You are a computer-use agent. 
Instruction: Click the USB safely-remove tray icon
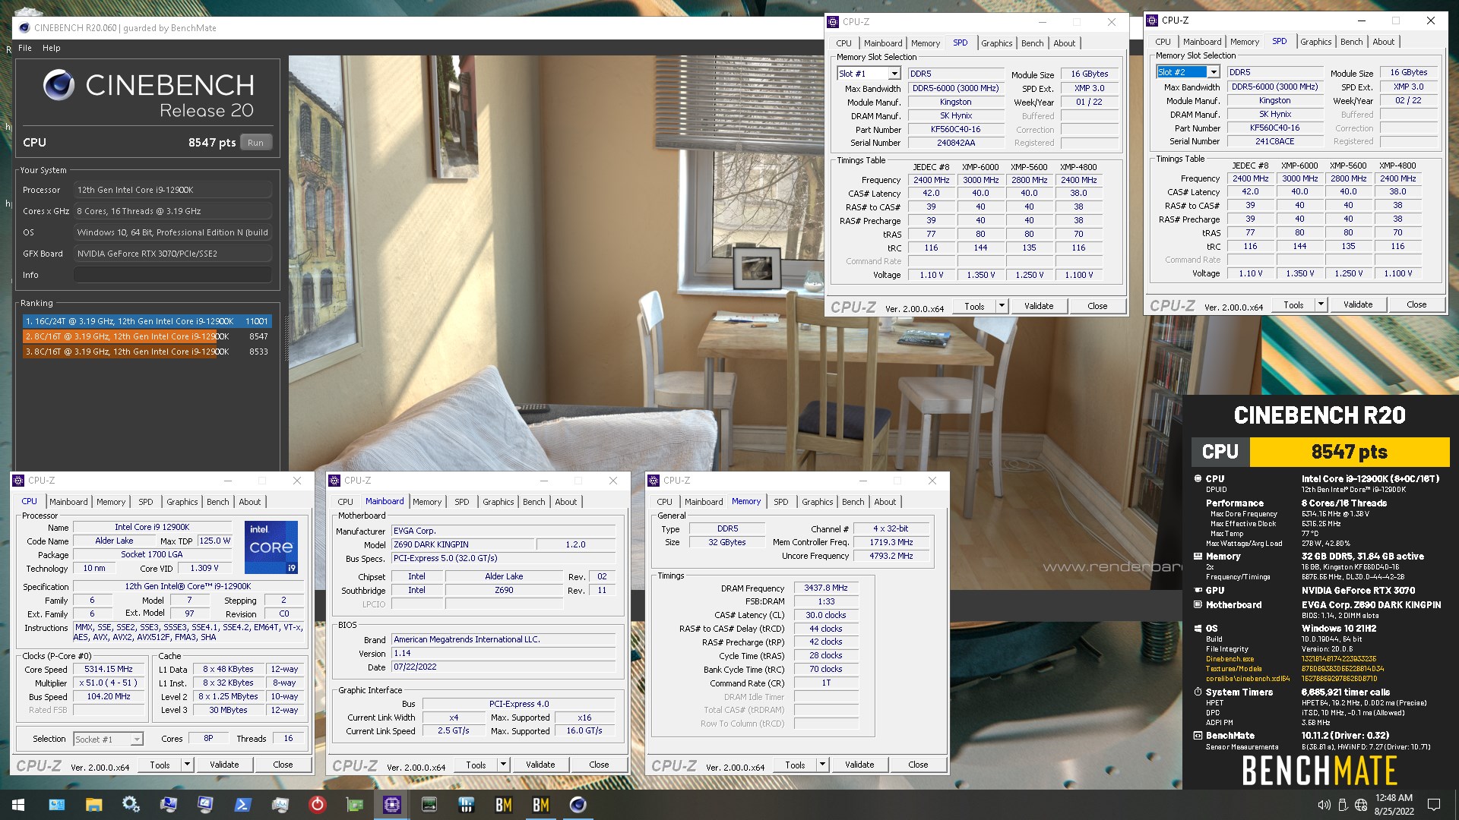[x=1343, y=805]
